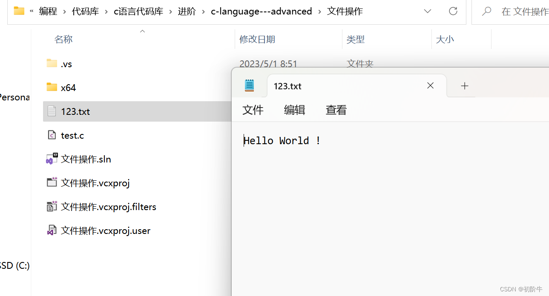Click the 123.txt file icon in Explorer
The image size is (549, 296).
click(x=52, y=111)
